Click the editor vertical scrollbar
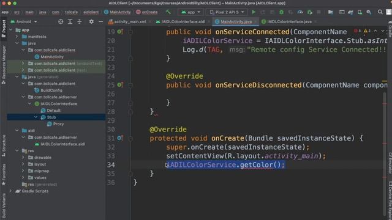This screenshot has width=392, height=220. pos(385,153)
